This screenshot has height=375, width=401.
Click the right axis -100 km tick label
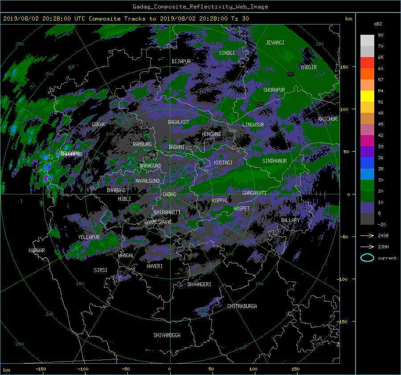coord(343,279)
